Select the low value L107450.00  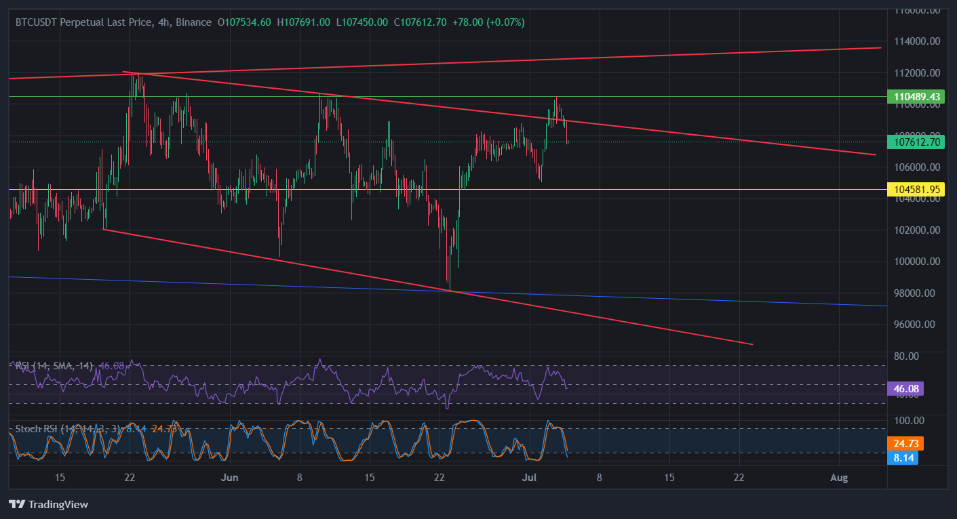click(362, 22)
